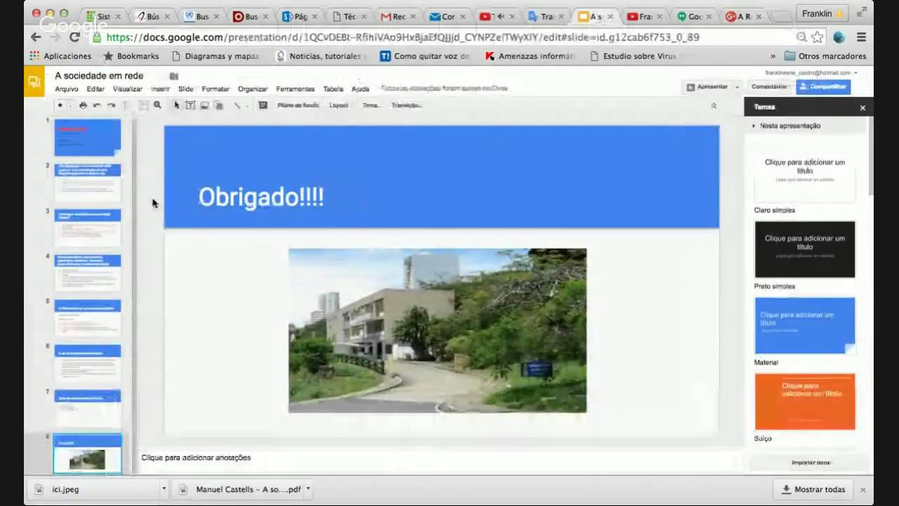Image resolution: width=899 pixels, height=506 pixels.
Task: Click the zoom to fit icon
Action: click(x=143, y=105)
